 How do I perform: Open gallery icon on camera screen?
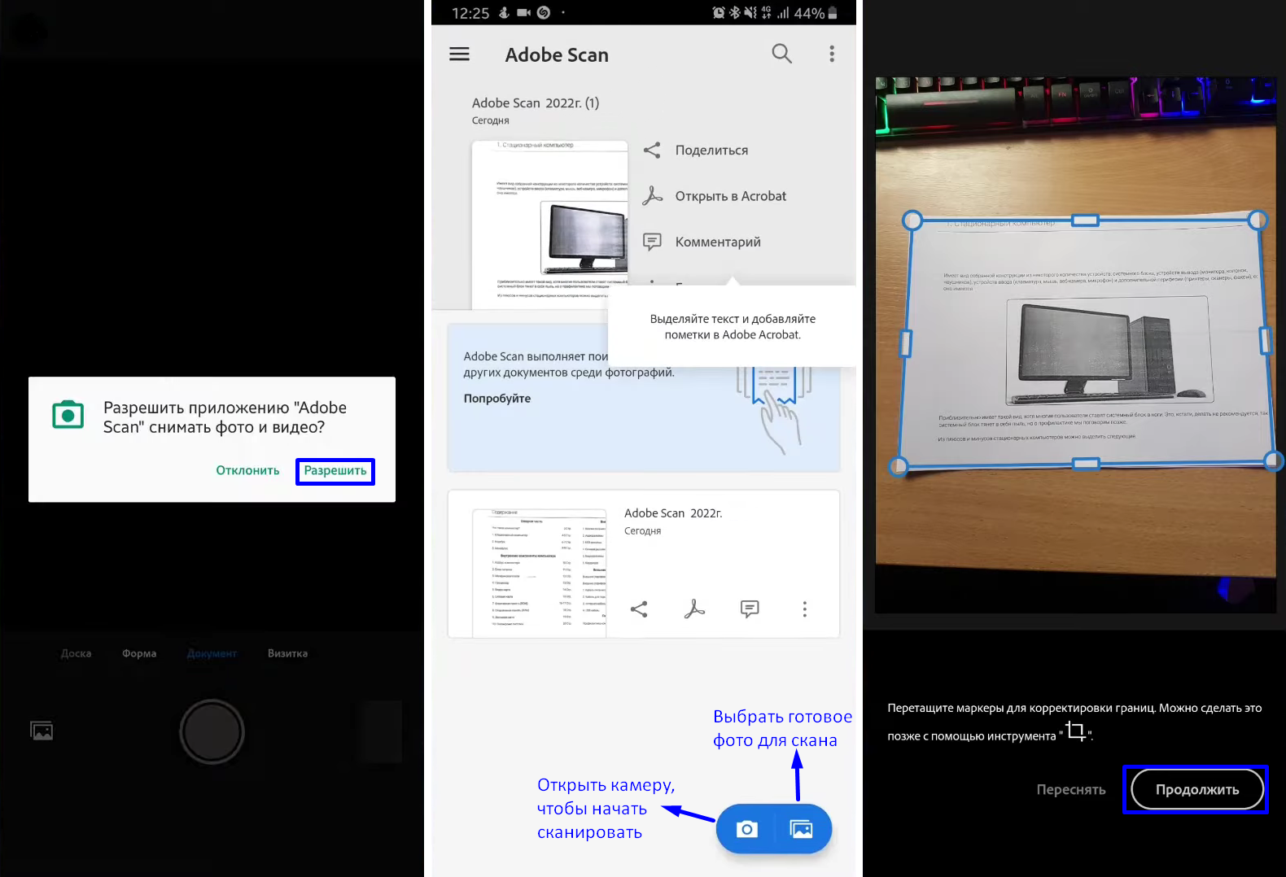(x=42, y=731)
